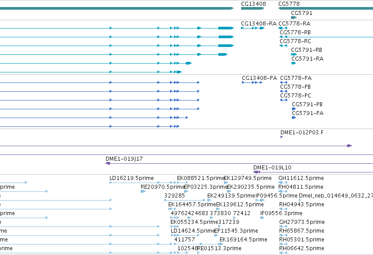Select EST EK290235.5prime
The width and height of the screenshot is (373, 255).
coord(229,191)
